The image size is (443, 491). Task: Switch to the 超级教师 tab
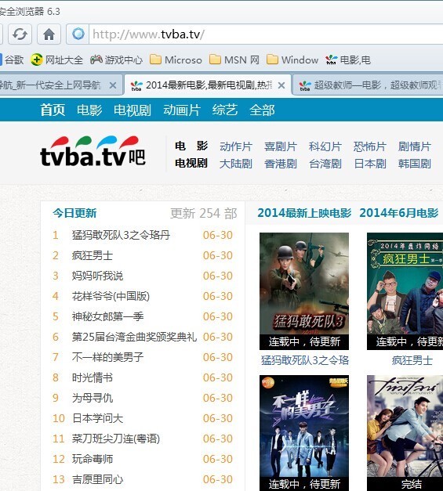tap(369, 85)
